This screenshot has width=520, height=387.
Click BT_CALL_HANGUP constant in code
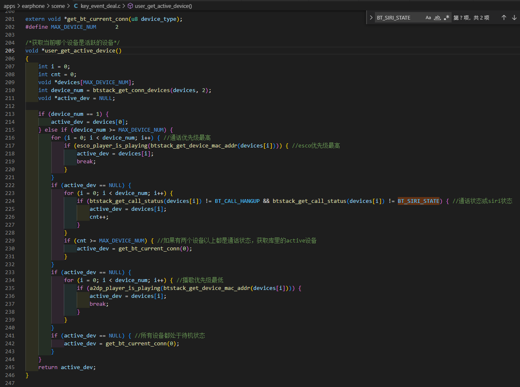click(237, 201)
